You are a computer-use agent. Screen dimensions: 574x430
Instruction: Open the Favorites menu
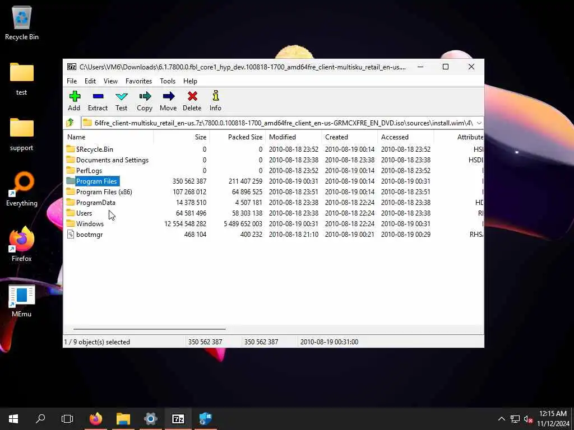139,81
